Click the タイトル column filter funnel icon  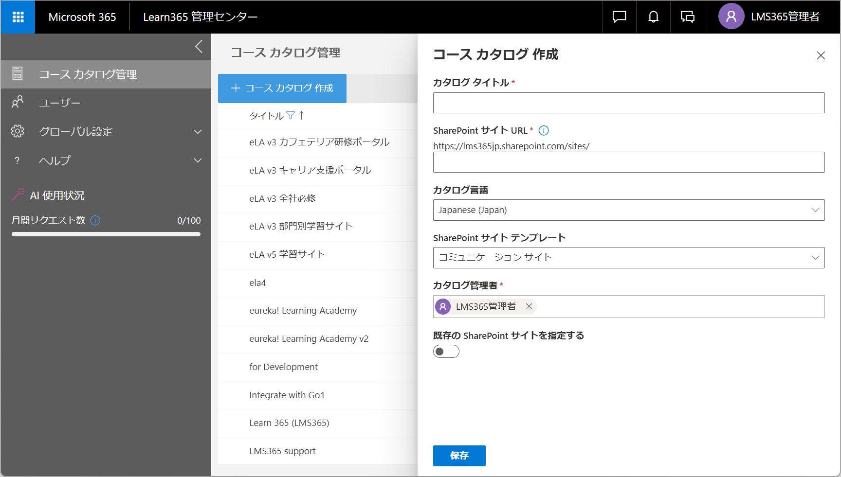pyautogui.click(x=291, y=115)
